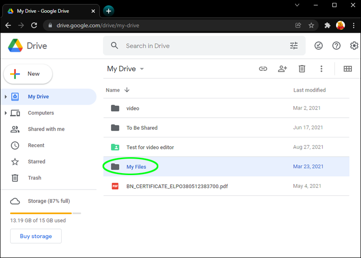This screenshot has height=258, width=361.
Task: Switch to grid layout view
Action: point(348,69)
